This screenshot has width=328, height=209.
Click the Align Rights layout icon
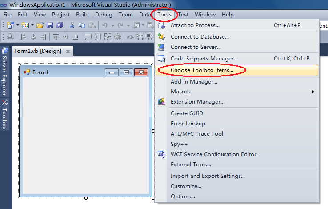(43, 37)
